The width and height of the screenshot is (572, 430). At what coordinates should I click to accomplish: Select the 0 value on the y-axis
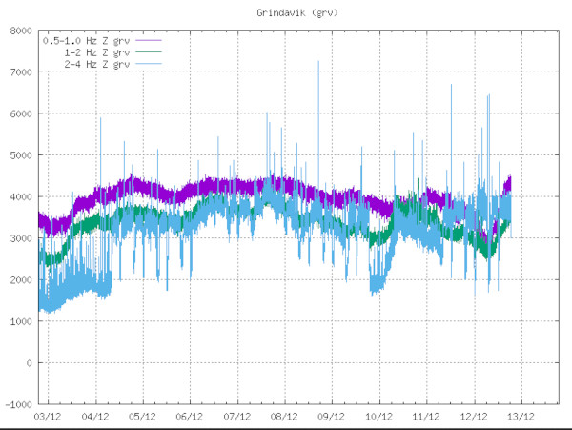(x=31, y=363)
